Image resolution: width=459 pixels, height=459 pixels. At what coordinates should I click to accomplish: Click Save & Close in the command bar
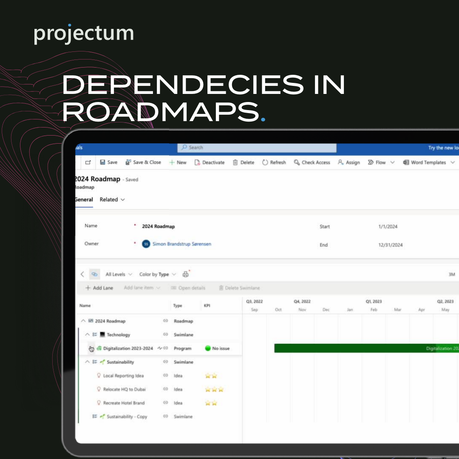[143, 162]
